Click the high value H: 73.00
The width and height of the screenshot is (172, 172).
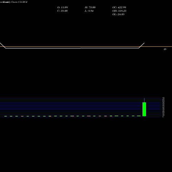[90, 8]
